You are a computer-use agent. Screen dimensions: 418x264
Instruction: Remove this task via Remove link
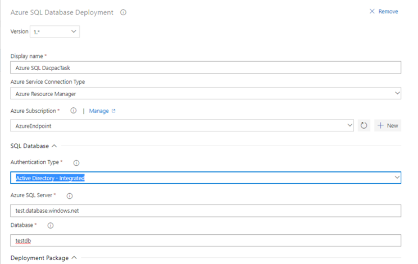tap(388, 11)
